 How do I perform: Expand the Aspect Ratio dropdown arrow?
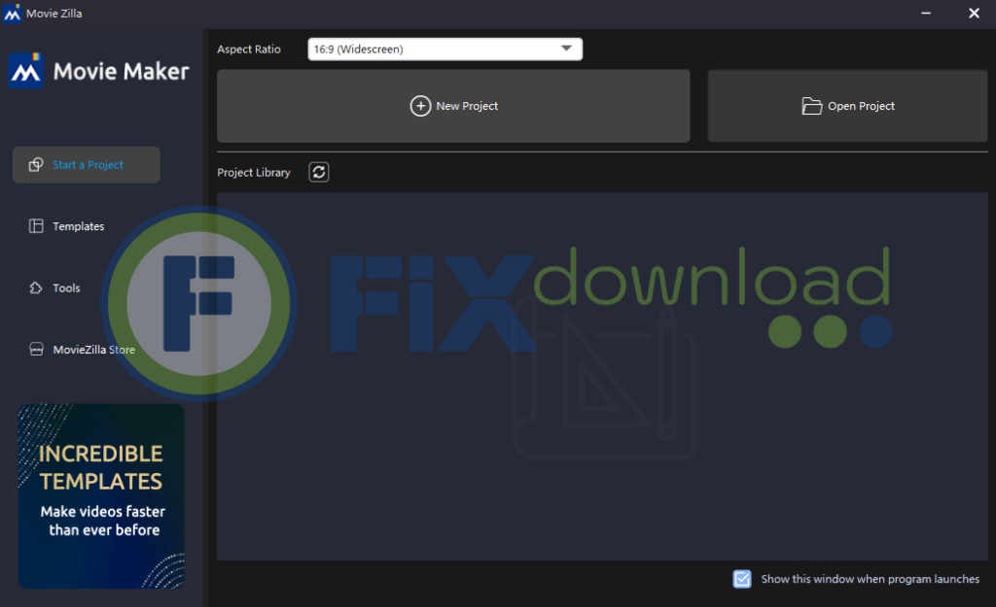pyautogui.click(x=567, y=50)
